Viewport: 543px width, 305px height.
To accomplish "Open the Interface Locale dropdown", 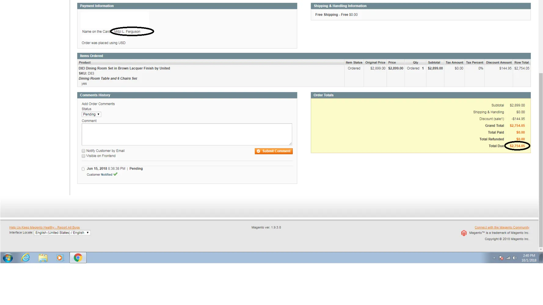I will pos(62,233).
